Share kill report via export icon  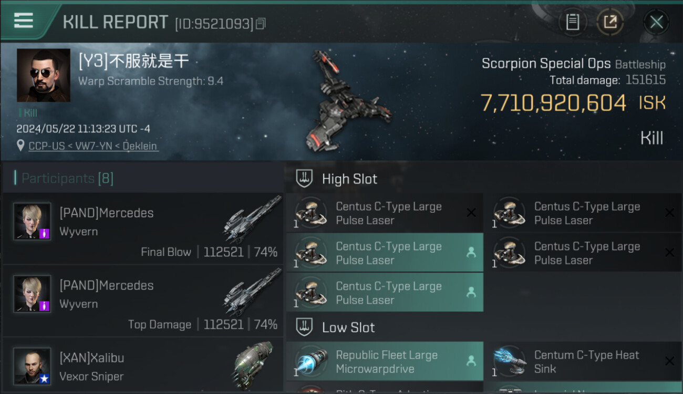[x=610, y=22]
